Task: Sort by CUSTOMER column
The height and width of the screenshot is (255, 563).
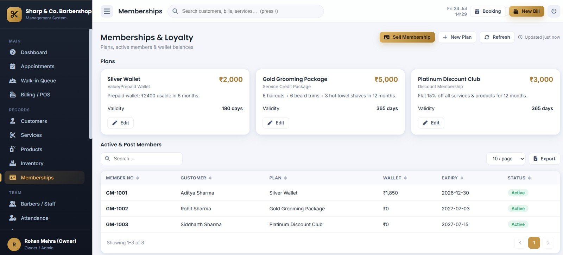Action: point(196,178)
